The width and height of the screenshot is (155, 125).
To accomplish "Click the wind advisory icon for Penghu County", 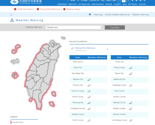I will 130,109.
